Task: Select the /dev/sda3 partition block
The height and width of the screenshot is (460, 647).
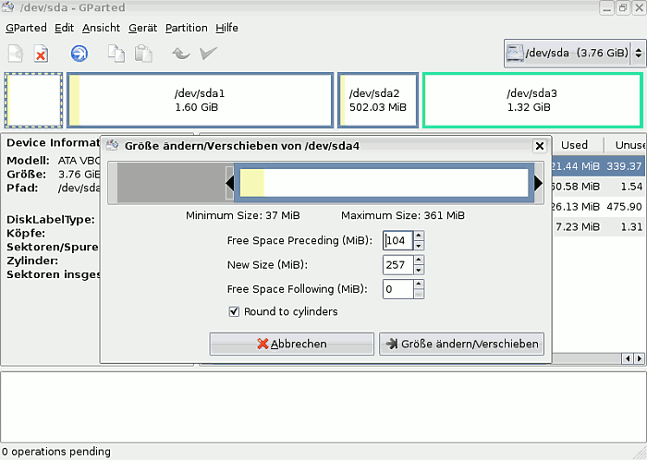Action: (x=532, y=100)
